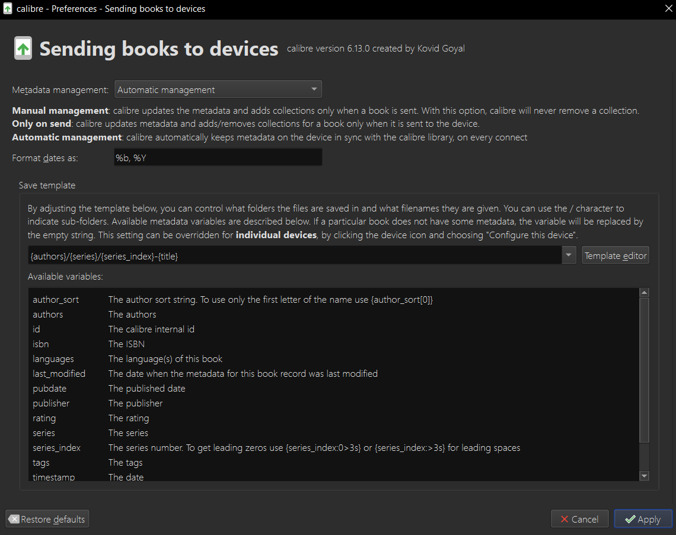Image resolution: width=676 pixels, height=535 pixels.
Task: Click the calibre icon in the title bar
Action: 8,9
